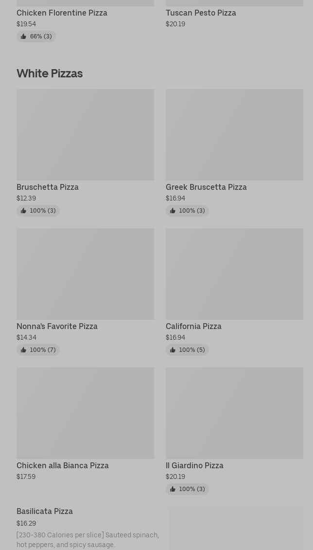Open California Pizza image thumbnail
The image size is (313, 550).
234,274
